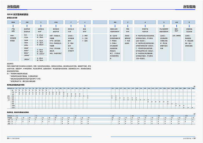203x143 pixels.
Task: Click the 1600A frame current cell
Action: point(27,59)
